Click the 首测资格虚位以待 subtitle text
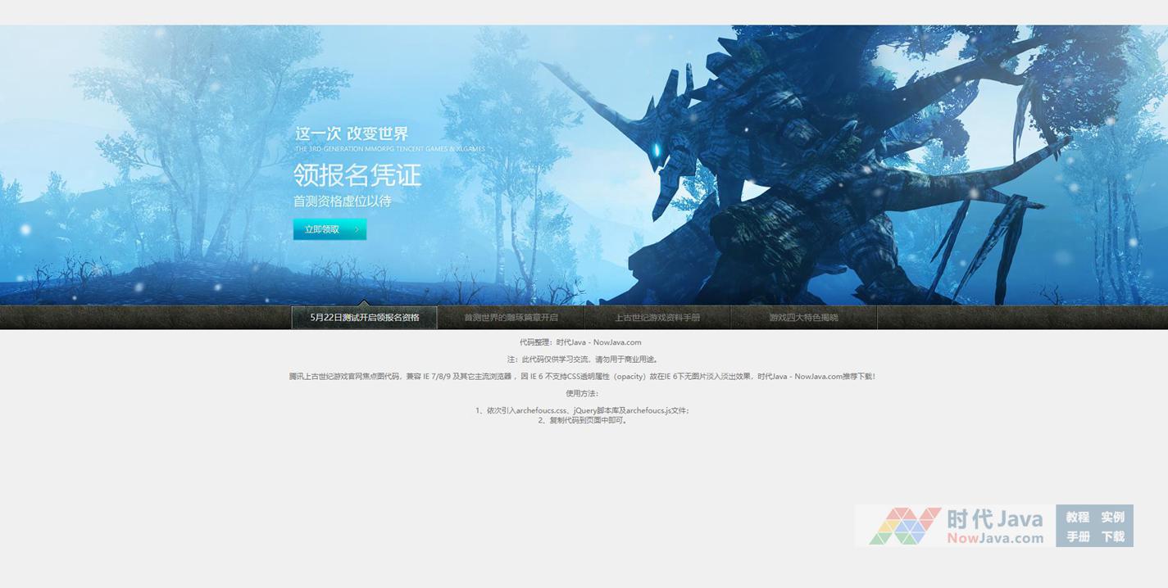This screenshot has height=588, width=1168. (x=342, y=201)
